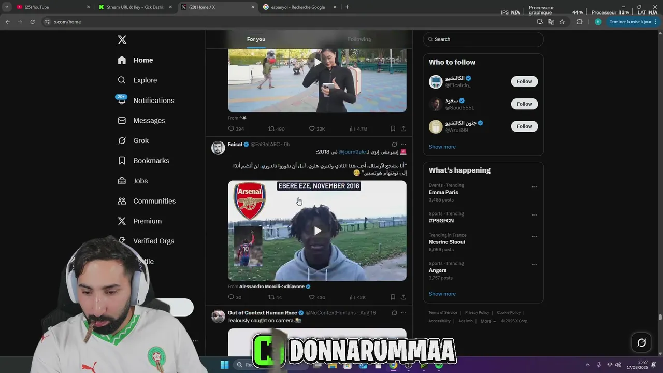Viewport: 663px width, 373px height.
Task: Share the post with 22K likes
Action: (x=403, y=128)
